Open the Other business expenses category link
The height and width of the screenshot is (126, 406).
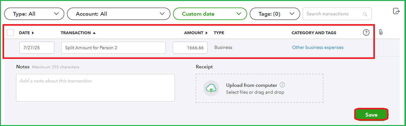318,48
